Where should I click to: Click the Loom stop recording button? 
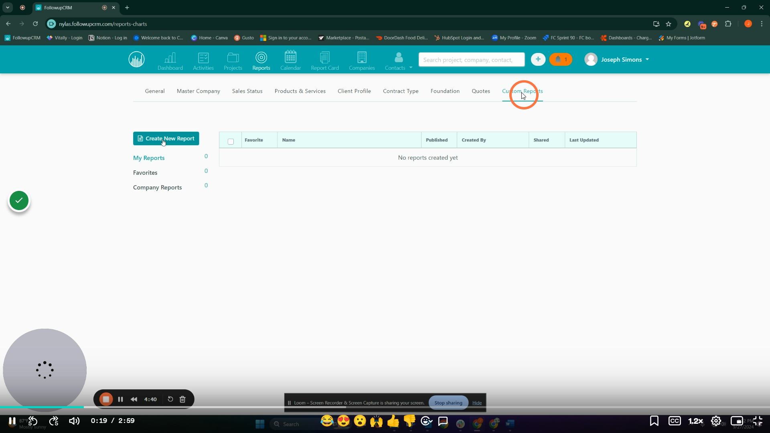coord(106,399)
